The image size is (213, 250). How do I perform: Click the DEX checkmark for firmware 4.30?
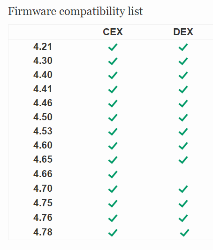point(183,61)
